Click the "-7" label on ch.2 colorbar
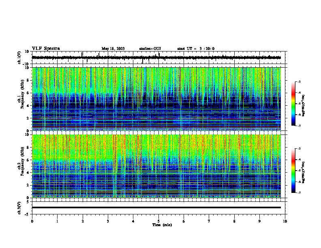The height and width of the screenshot is (248, 321). coord(299,193)
